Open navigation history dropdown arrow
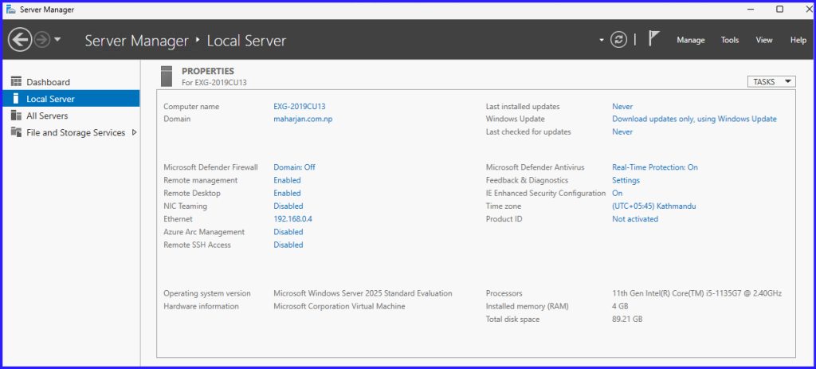The height and width of the screenshot is (369, 816). point(57,40)
